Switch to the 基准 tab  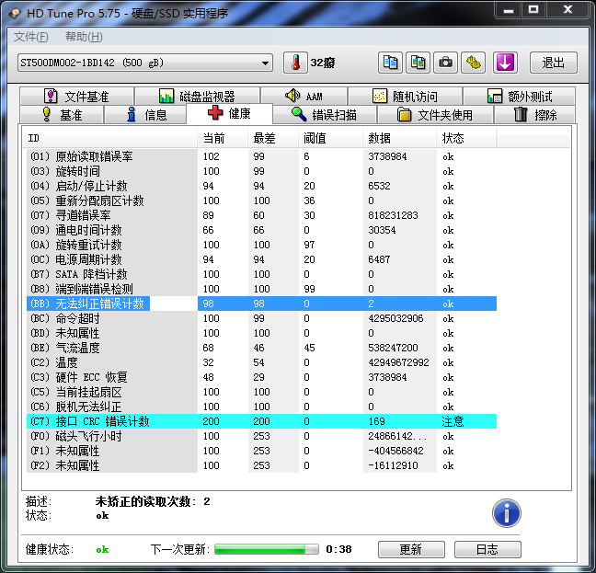pyautogui.click(x=62, y=114)
